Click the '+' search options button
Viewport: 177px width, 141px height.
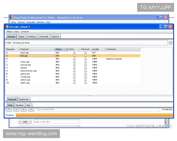pyautogui.click(x=24, y=110)
